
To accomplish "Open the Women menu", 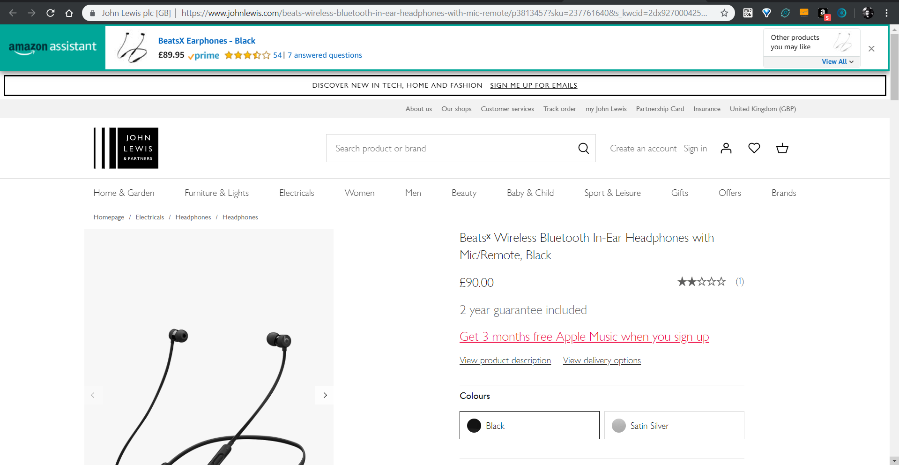I will tap(360, 193).
